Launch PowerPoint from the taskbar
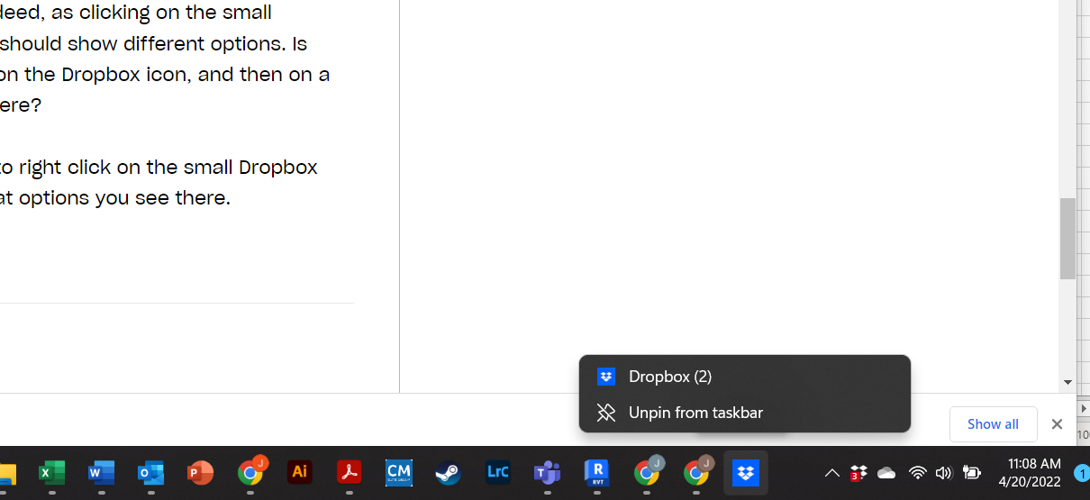The width and height of the screenshot is (1090, 500). pyautogui.click(x=200, y=472)
